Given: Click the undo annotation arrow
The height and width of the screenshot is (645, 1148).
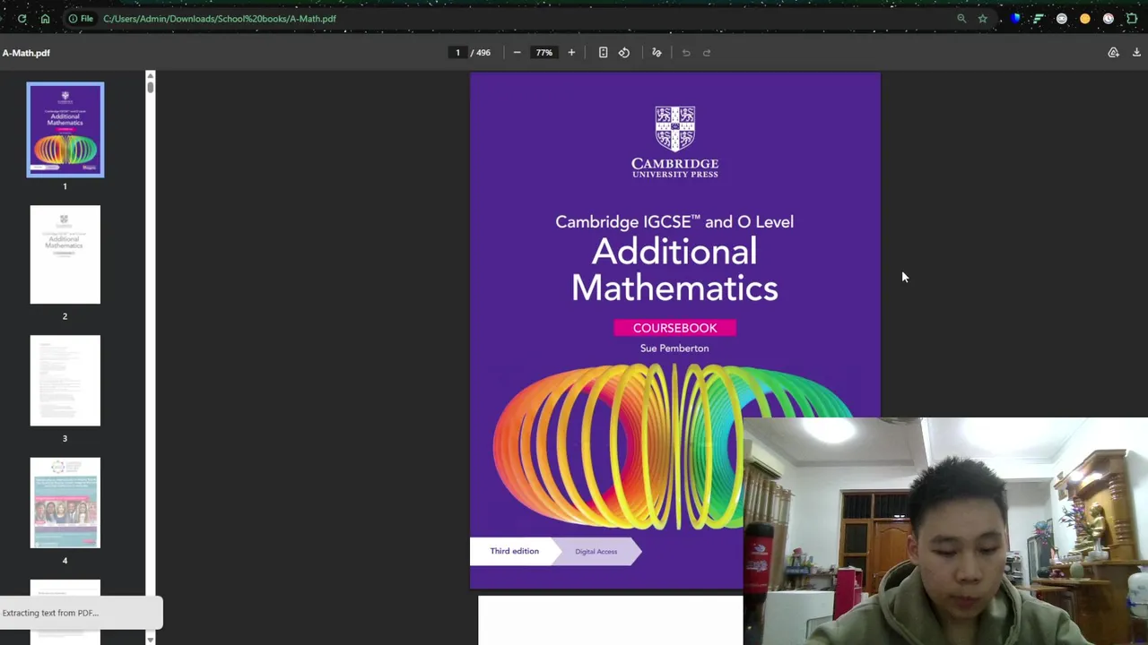Looking at the screenshot, I should click(x=686, y=53).
